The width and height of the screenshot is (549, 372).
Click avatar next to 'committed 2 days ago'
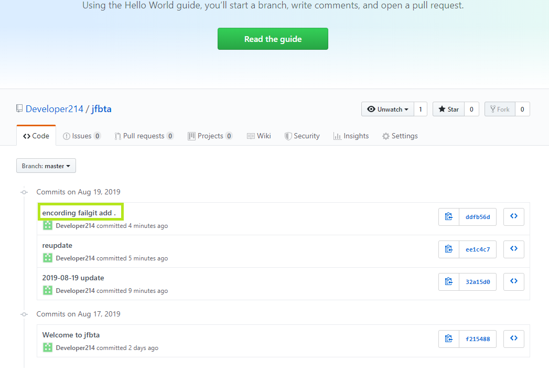pyautogui.click(x=48, y=347)
